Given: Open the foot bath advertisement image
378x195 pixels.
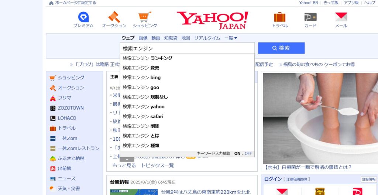Looking at the screenshot, I should pos(321,119).
